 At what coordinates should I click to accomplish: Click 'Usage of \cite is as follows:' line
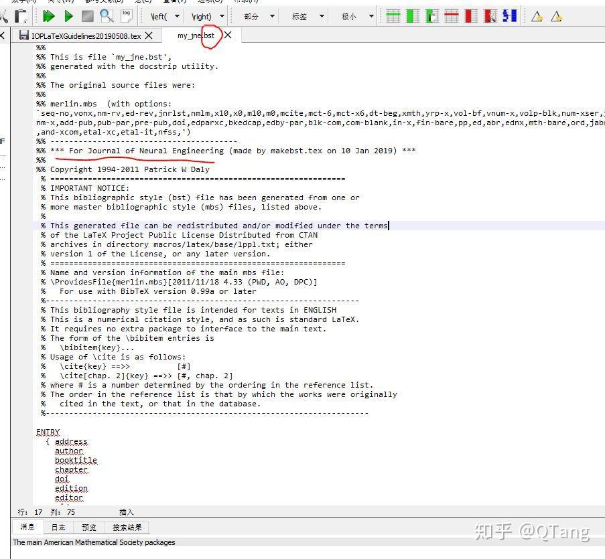[x=113, y=357]
